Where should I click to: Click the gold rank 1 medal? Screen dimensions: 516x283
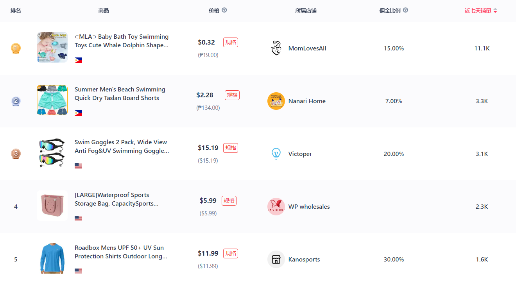(16, 48)
